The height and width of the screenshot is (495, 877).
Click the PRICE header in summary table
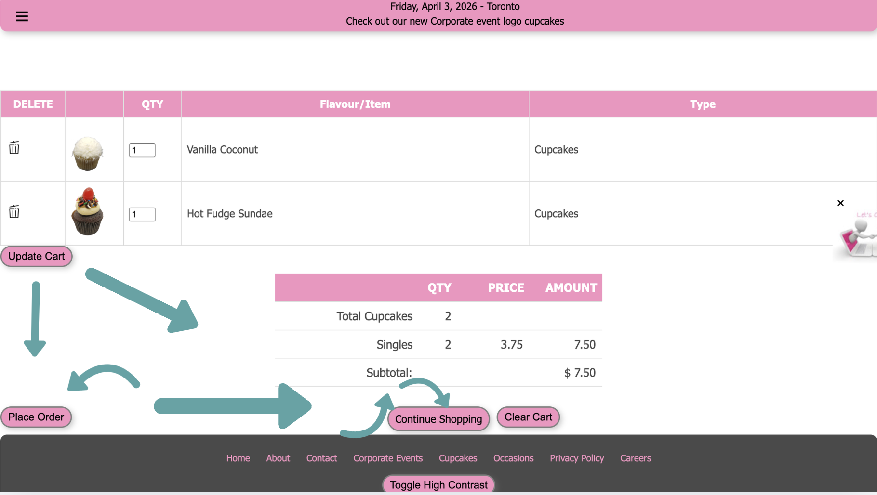(x=505, y=287)
